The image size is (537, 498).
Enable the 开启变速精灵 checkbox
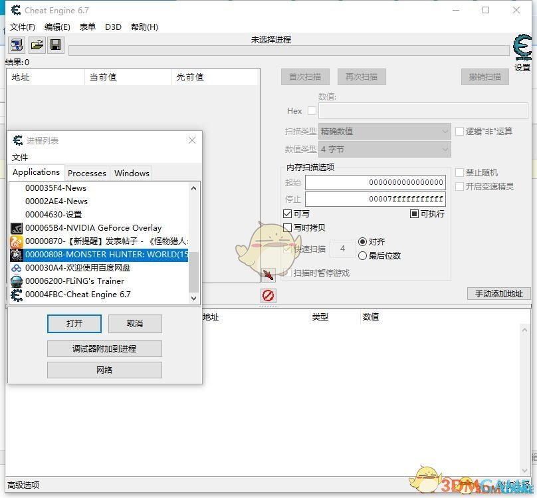coord(460,187)
